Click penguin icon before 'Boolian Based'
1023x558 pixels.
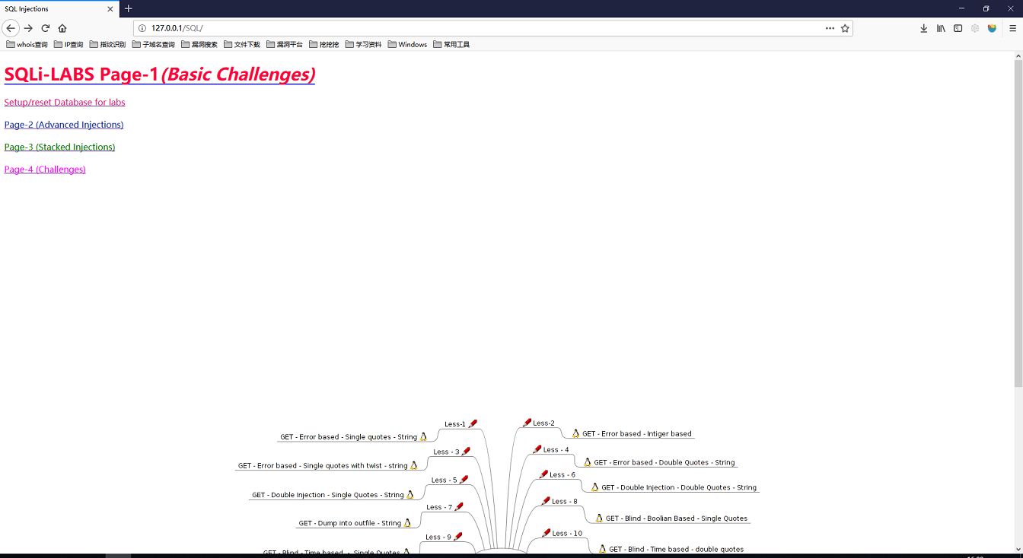tap(599, 518)
